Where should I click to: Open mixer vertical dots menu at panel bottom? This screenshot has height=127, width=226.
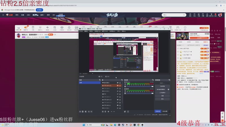[128, 111]
